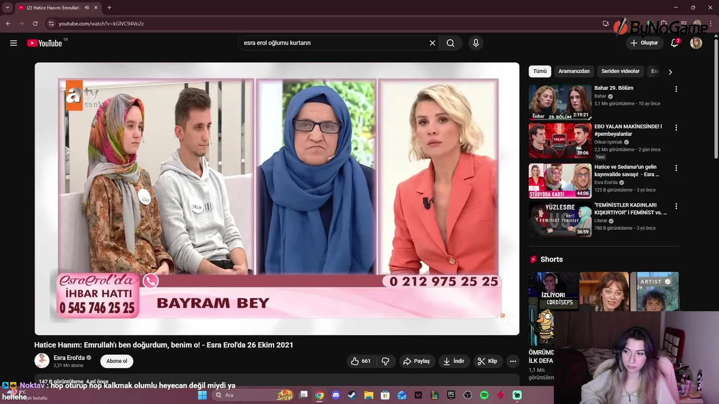The image size is (719, 404).
Task: Reload the page in Chrome
Action: pyautogui.click(x=35, y=24)
